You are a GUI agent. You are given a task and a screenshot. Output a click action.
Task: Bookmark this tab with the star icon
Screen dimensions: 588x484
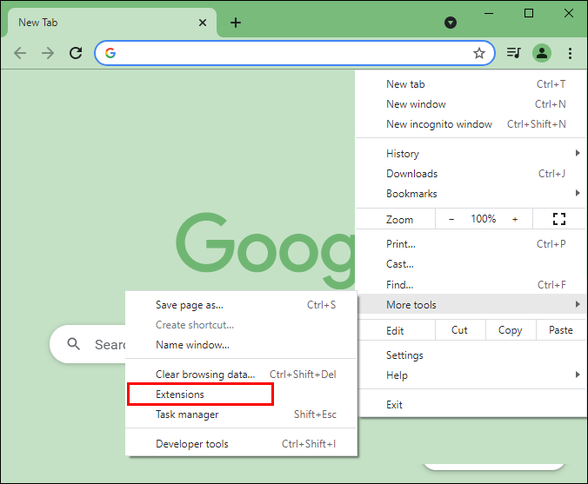coord(479,53)
